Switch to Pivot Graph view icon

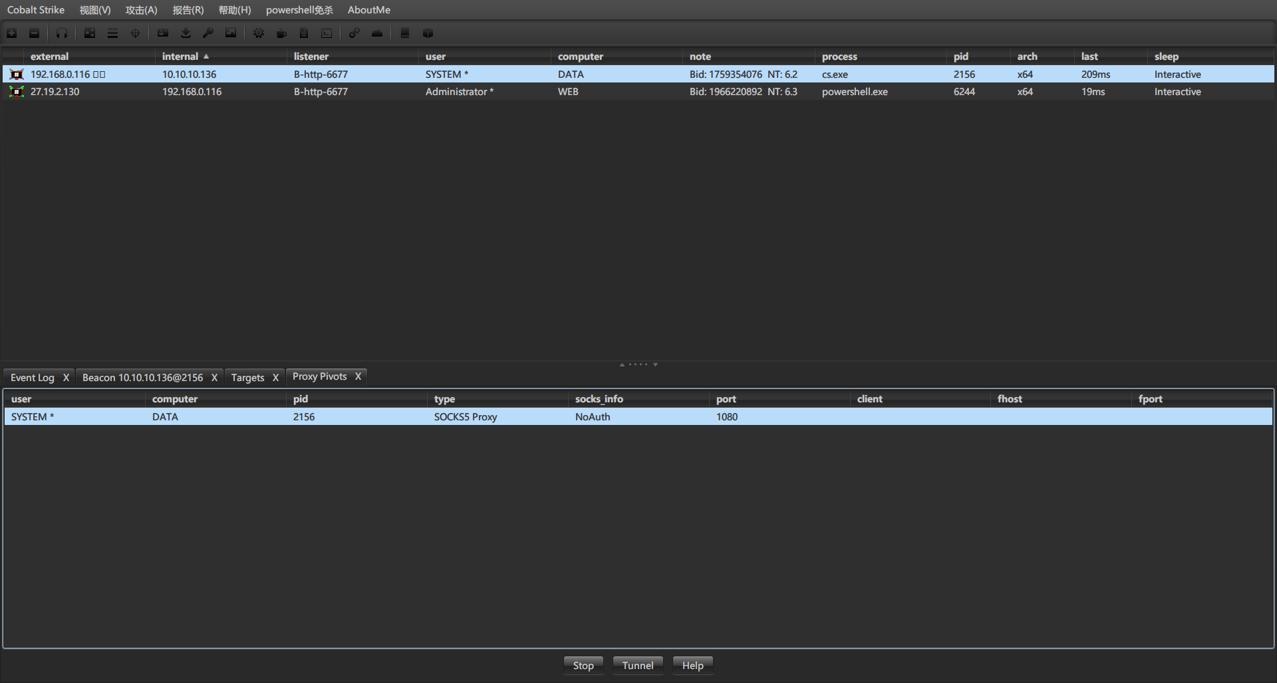90,33
